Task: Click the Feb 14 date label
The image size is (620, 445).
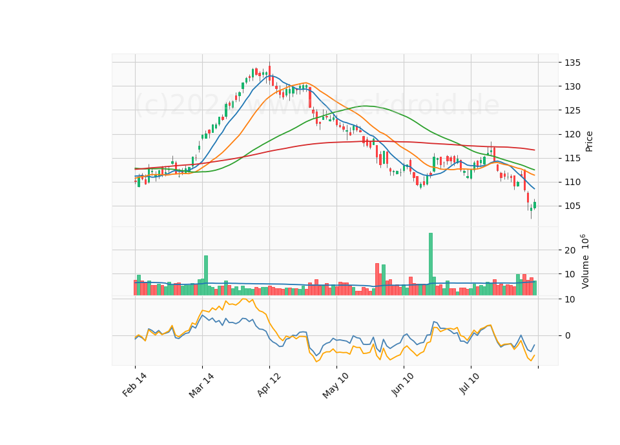Action: pos(134,384)
